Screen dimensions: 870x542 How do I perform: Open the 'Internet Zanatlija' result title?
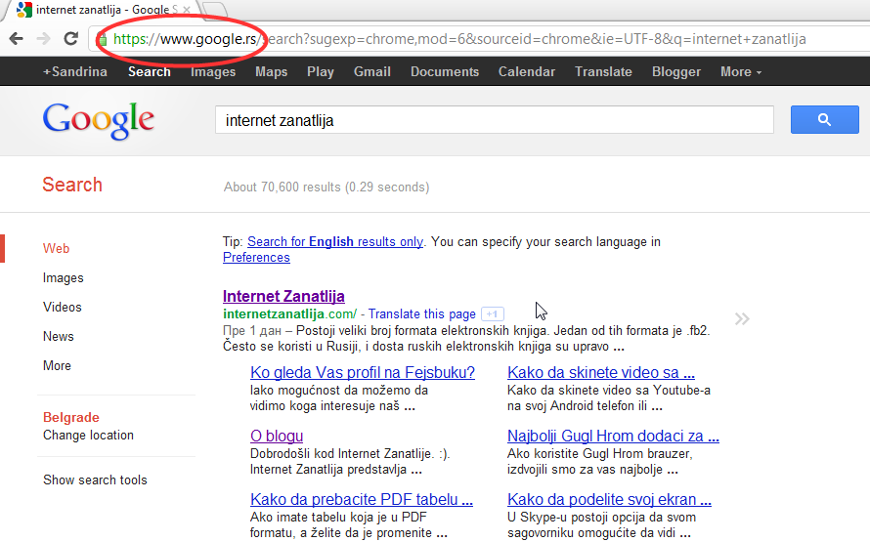283,297
